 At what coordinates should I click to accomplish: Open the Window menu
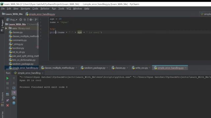(77, 9)
